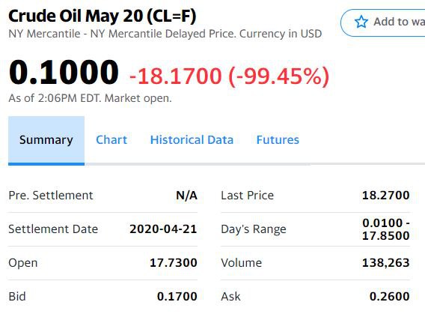Screen dimensions: 425x314
Task: Select the Last Price value 18.2700
Action: [x=385, y=196]
